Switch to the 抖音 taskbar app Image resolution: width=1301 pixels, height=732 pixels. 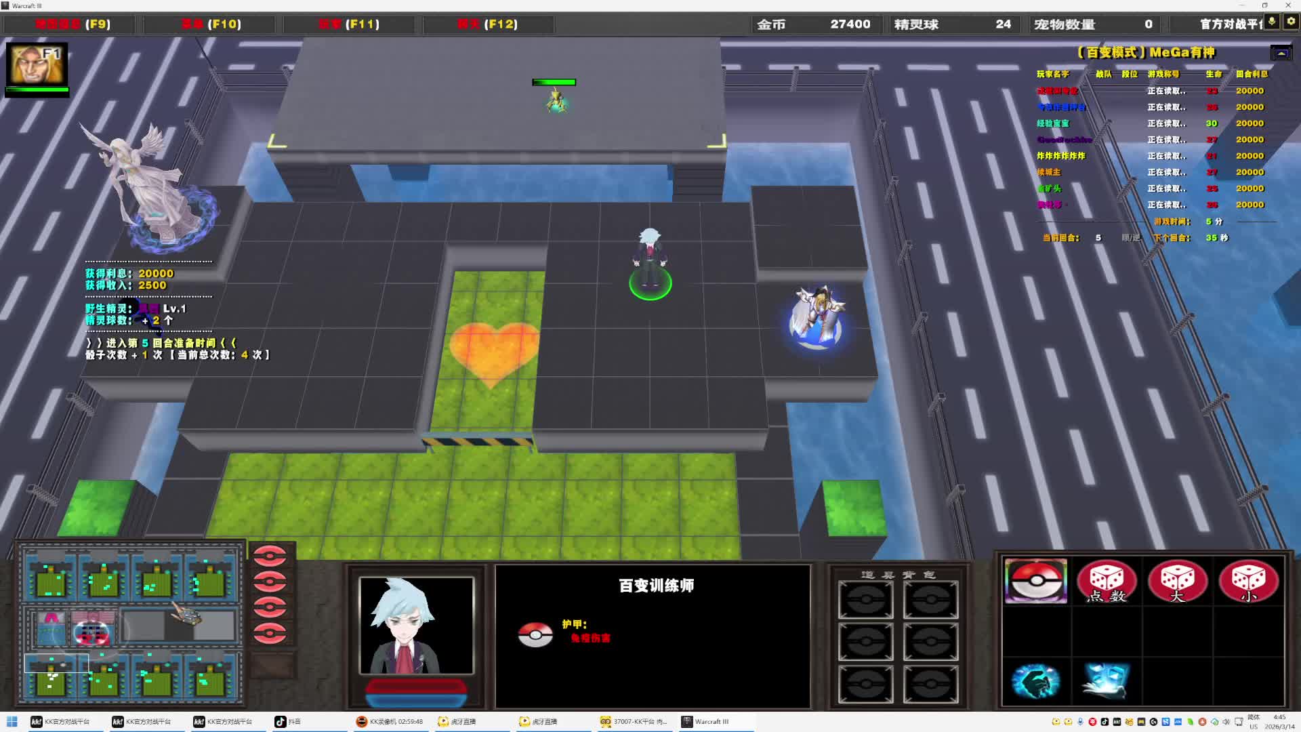tap(289, 721)
